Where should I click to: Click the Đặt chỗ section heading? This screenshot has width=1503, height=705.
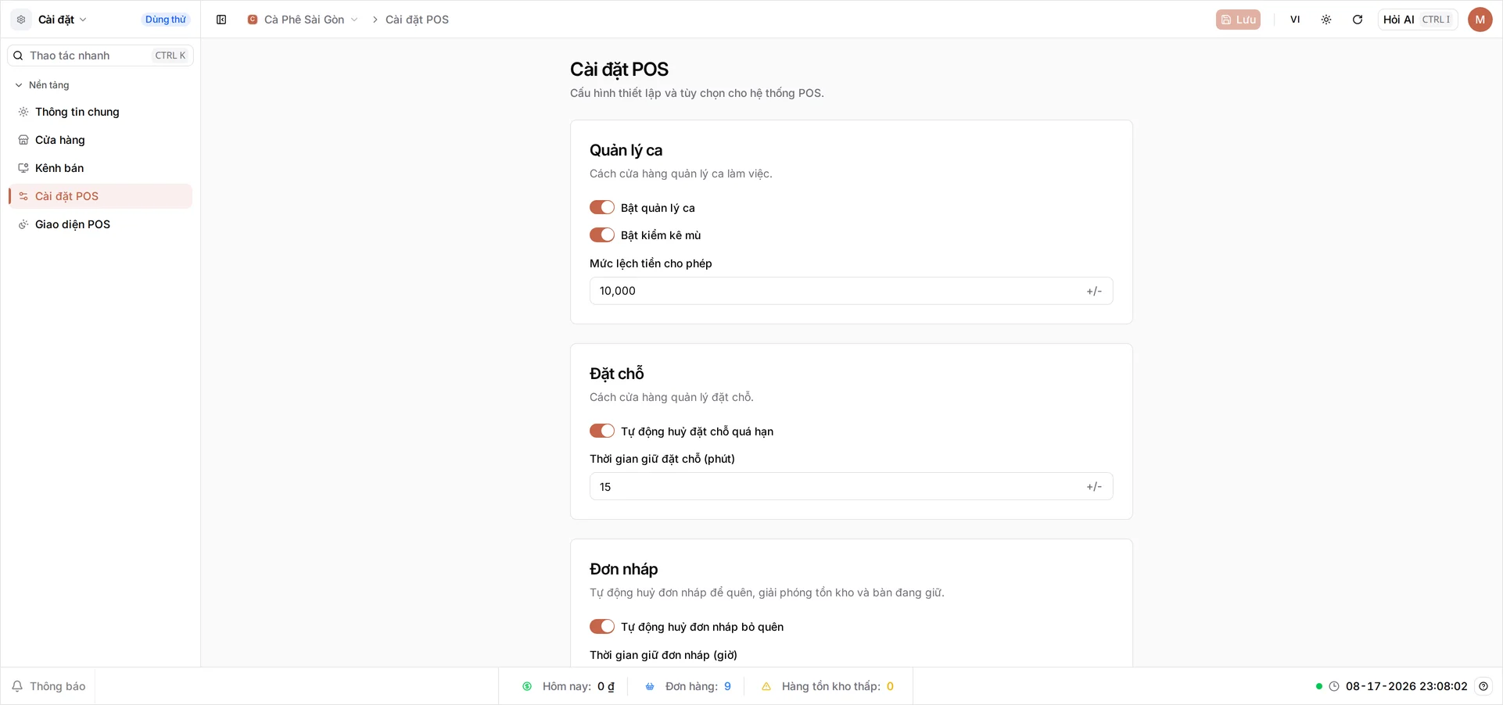(x=617, y=374)
